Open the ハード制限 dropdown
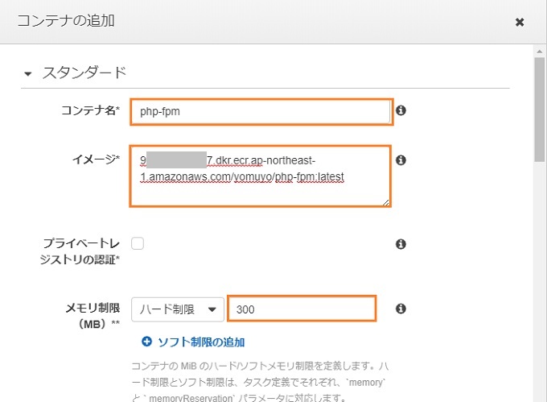This screenshot has width=547, height=402. tap(178, 309)
